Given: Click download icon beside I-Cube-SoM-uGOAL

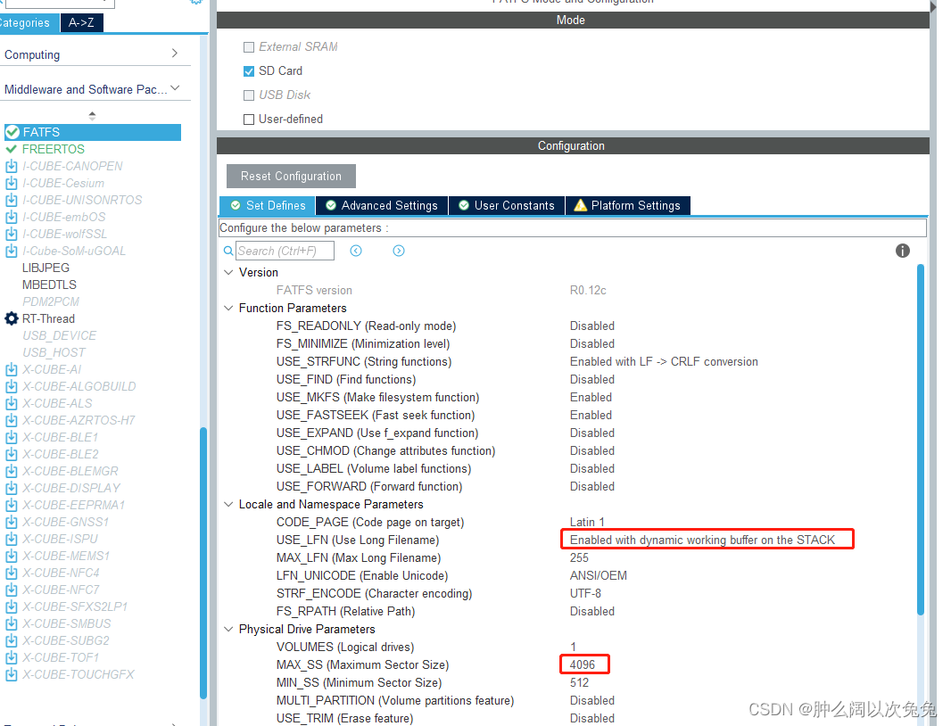Looking at the screenshot, I should coord(11,252).
